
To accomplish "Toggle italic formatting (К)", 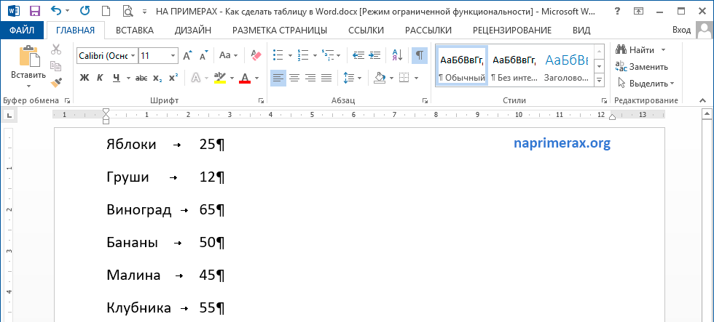I will (x=100, y=78).
